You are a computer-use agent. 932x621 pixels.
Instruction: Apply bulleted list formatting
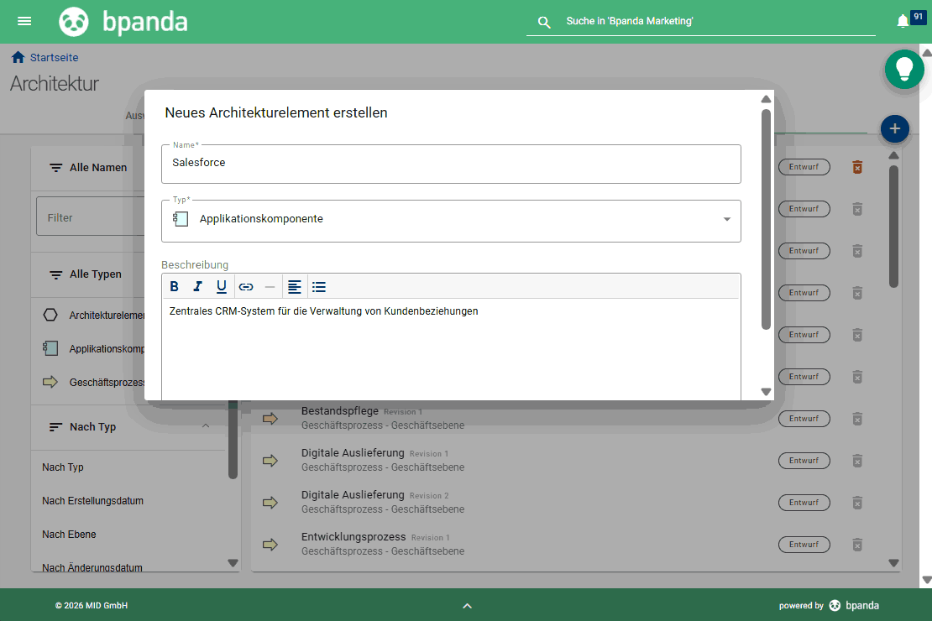coord(319,286)
